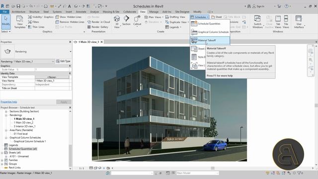Edit the View Name field
The width and height of the screenshot is (318, 179).
(x=52, y=81)
